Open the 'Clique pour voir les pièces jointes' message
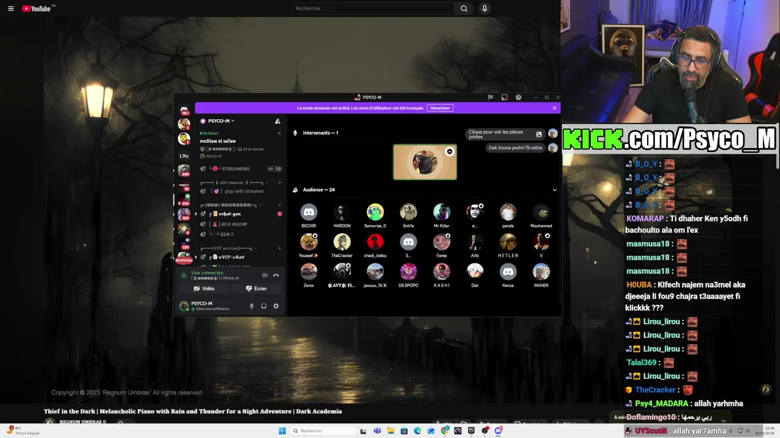This screenshot has width=780, height=438. coord(505,134)
